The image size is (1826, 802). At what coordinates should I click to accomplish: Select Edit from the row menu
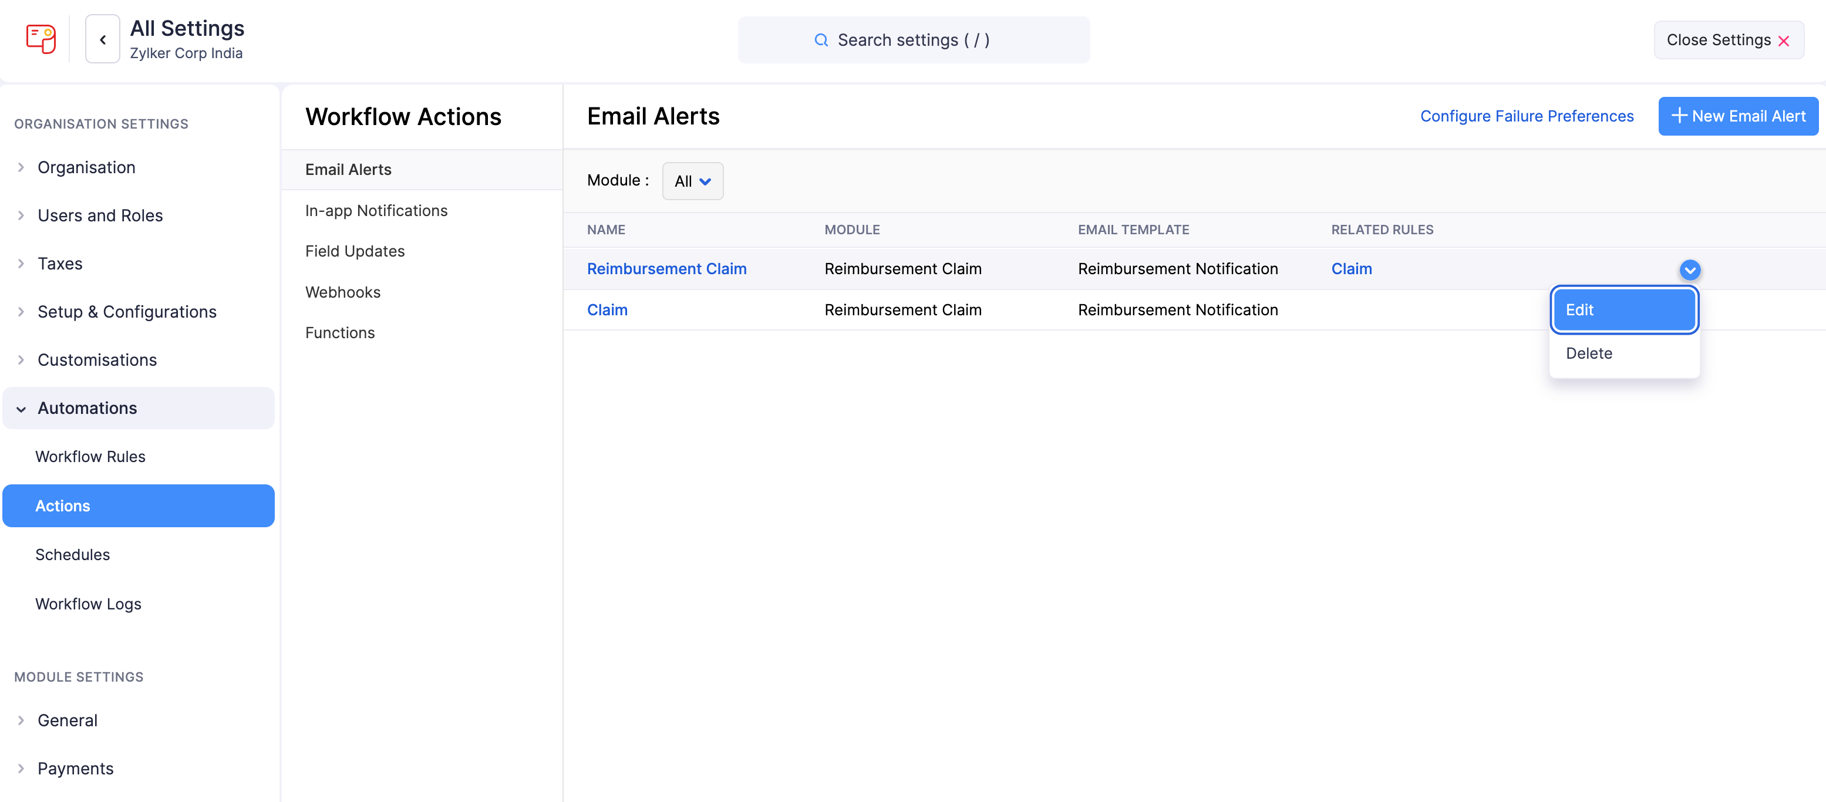click(x=1624, y=310)
